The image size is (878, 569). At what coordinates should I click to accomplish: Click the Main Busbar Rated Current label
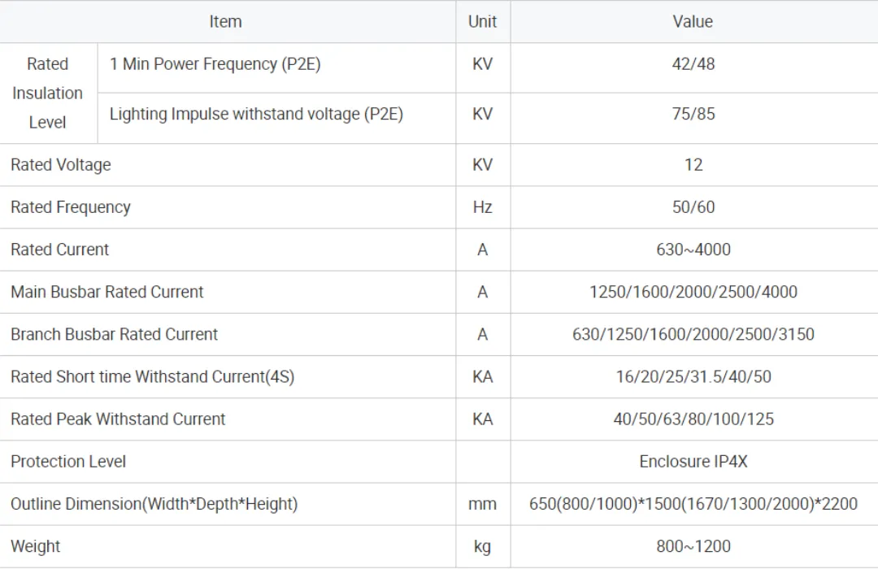click(107, 292)
